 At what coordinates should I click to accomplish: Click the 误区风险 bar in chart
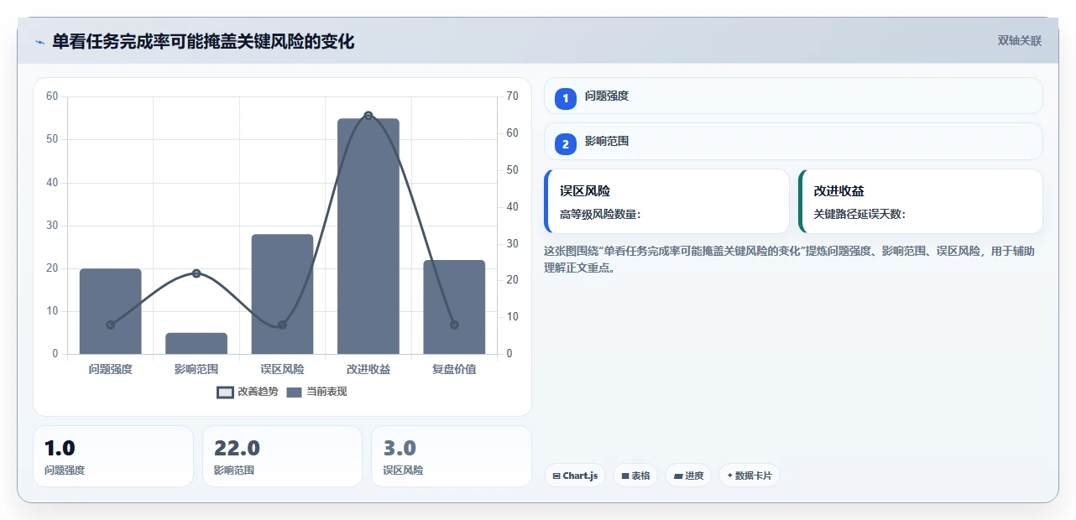tap(282, 294)
